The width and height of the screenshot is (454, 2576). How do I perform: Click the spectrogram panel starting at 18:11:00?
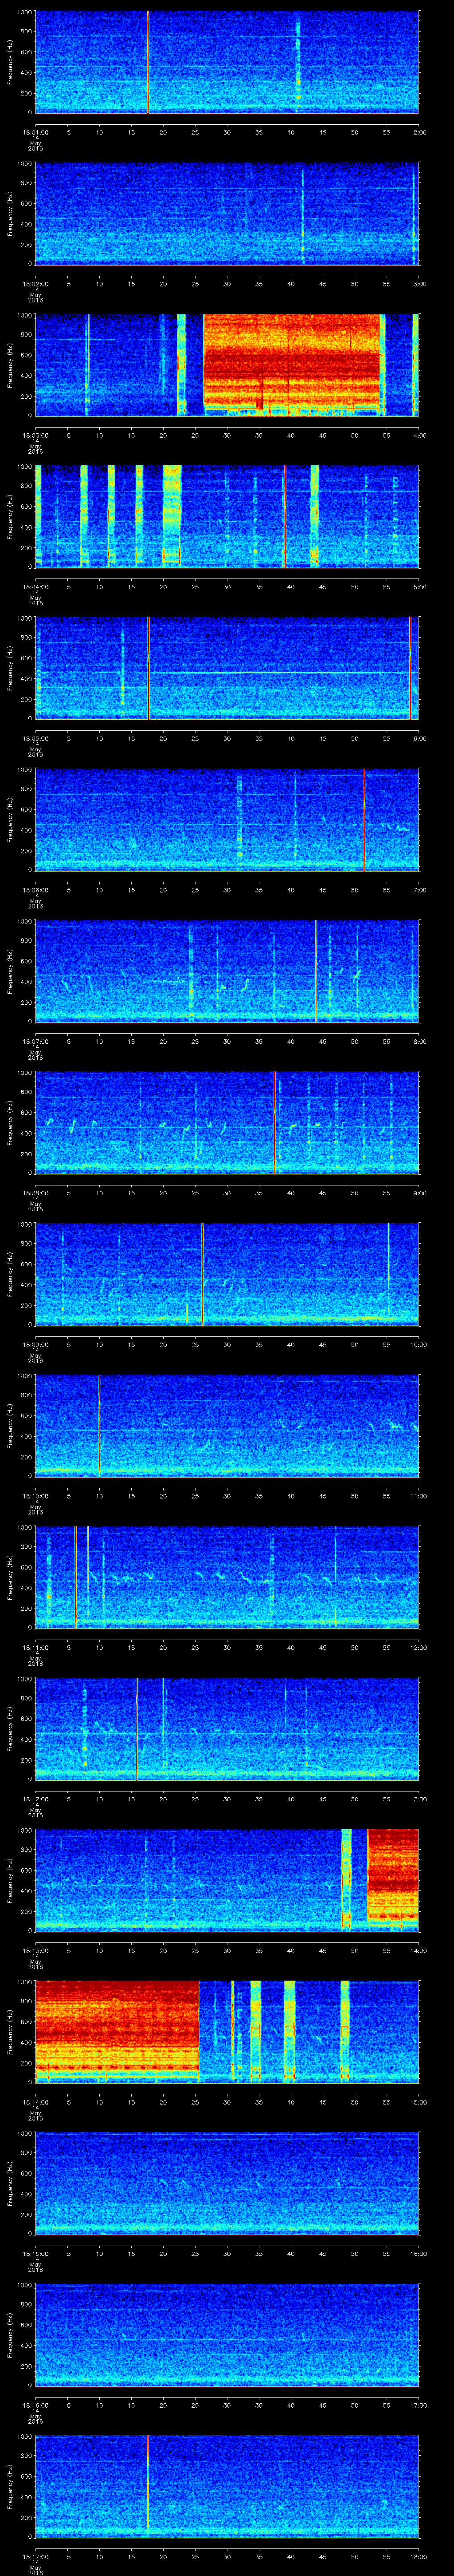227,1577
